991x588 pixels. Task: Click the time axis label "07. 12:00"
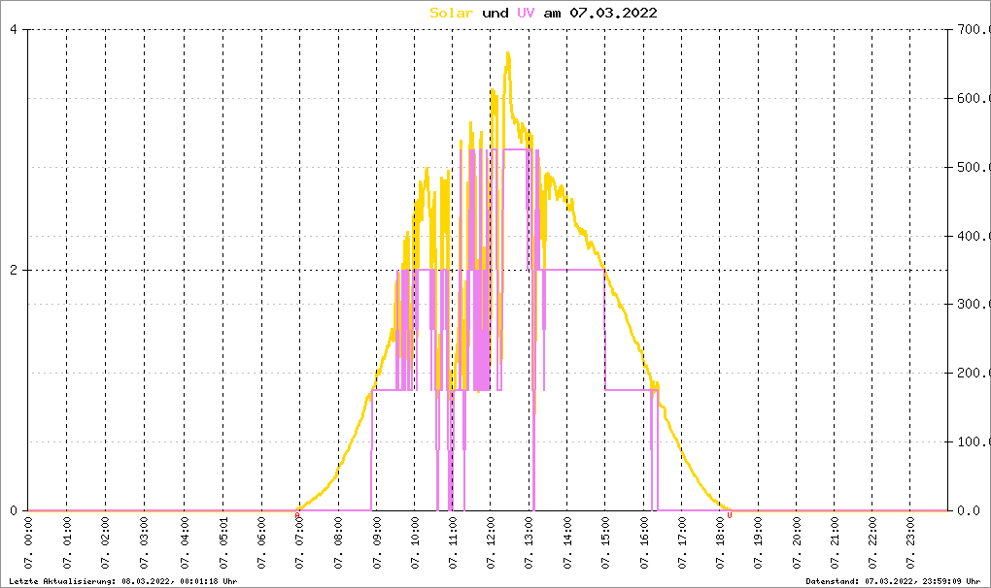[x=491, y=542]
